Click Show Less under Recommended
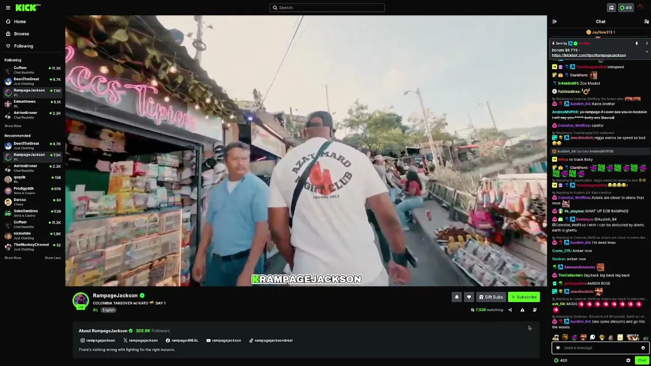The height and width of the screenshot is (366, 651). coord(52,258)
